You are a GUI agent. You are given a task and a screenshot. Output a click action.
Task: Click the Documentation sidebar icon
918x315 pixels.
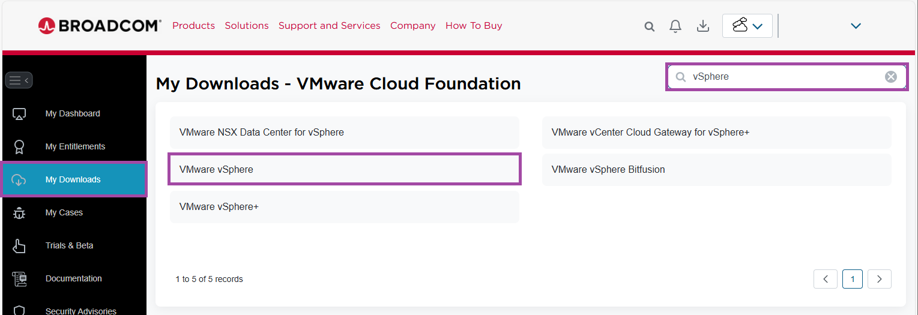19,278
